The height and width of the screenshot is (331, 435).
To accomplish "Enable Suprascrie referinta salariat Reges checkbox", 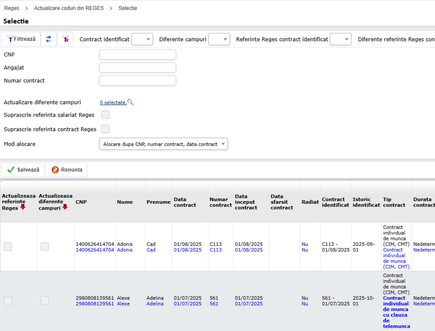I will pos(105,115).
